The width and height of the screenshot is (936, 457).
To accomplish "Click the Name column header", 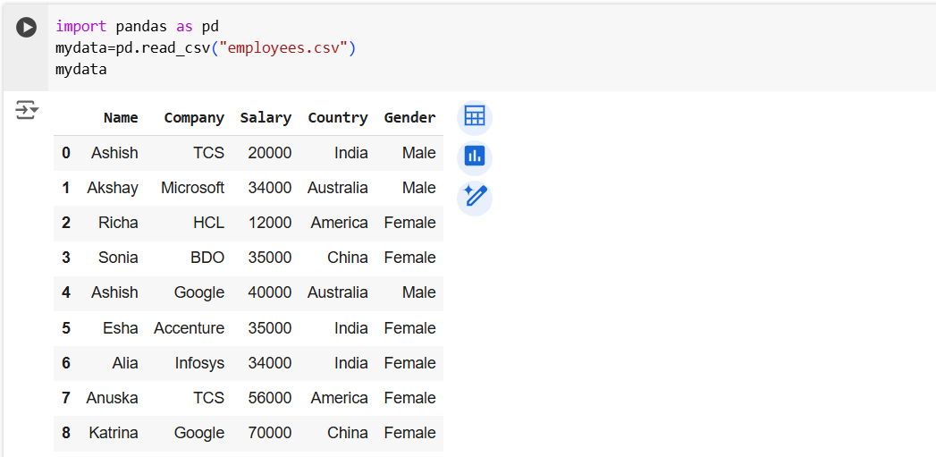I will 121,118.
